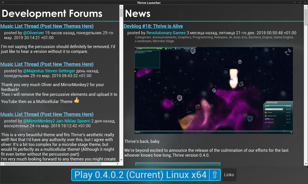Visit the @Majestus Steven Settinger profile link
The height and width of the screenshot is (184, 308).
[49, 71]
